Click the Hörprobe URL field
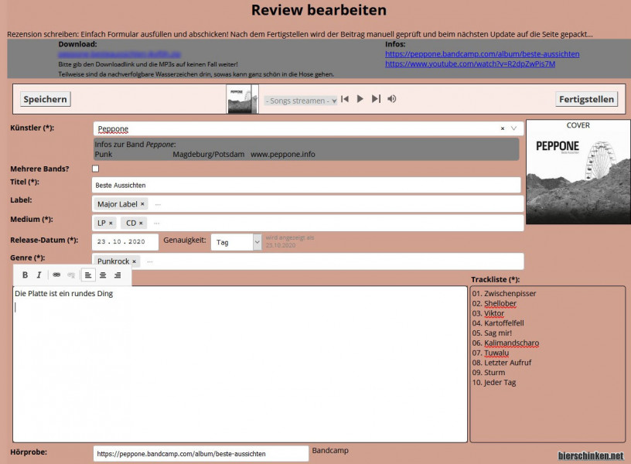Viewport: 631px width, 464px height. 201,453
